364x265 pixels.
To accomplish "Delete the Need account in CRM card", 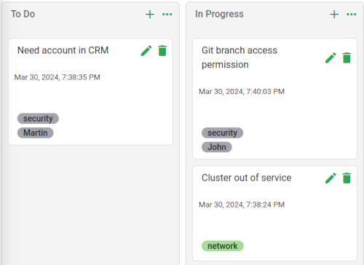I will 162,50.
